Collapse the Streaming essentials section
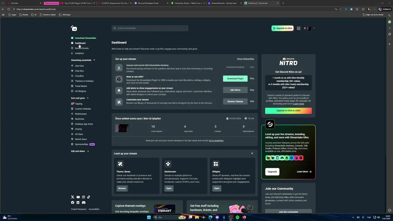393x221 pixels. pos(94,60)
